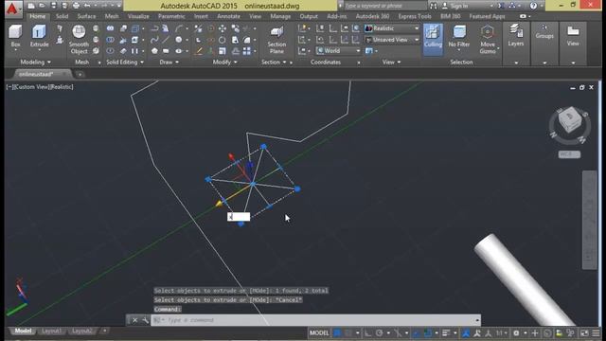Toggle the plus Annotation Monitor status icon
The height and width of the screenshot is (341, 606).
(535, 332)
